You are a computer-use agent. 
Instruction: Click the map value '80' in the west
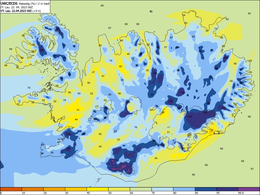point(79,94)
